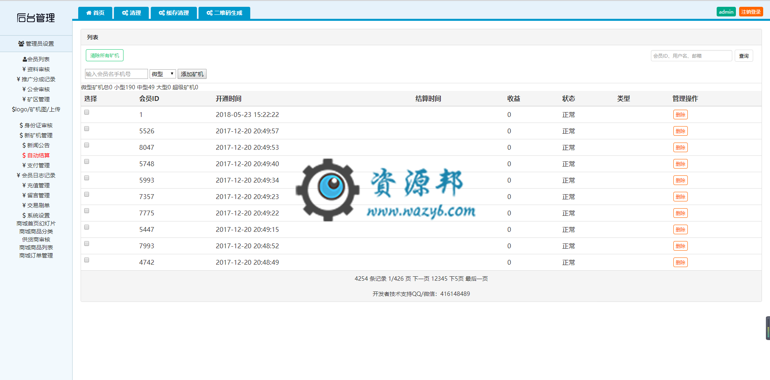
Task: Open 会员列表 in the sidebar
Action: 36,59
